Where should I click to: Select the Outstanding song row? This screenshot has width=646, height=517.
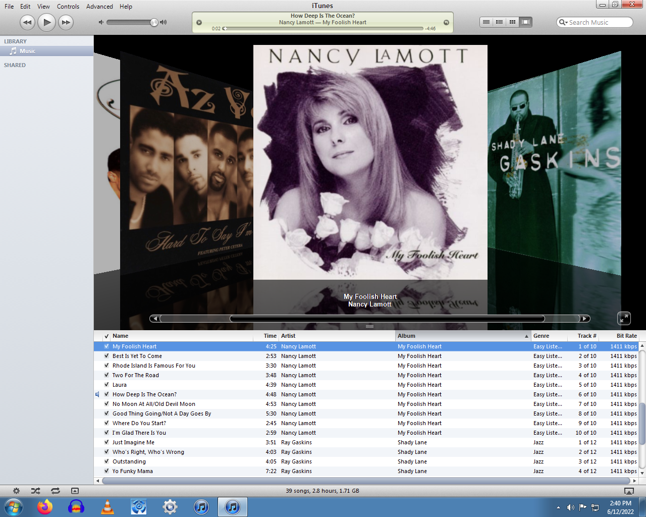(366, 461)
